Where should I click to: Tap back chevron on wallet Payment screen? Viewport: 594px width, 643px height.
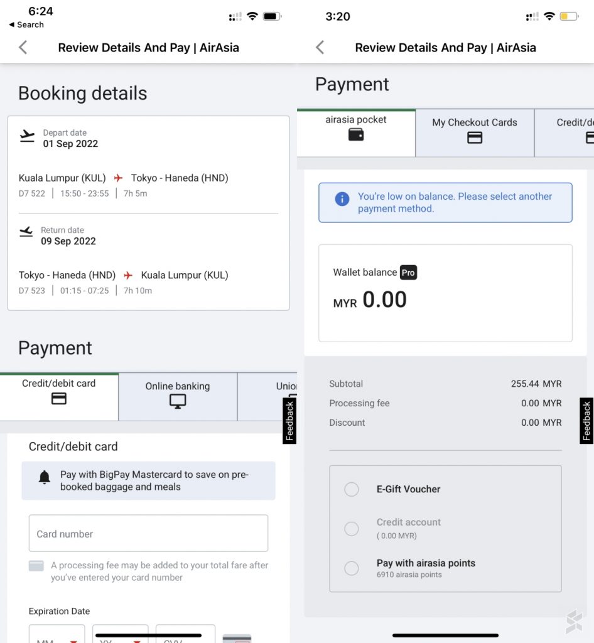tap(320, 47)
